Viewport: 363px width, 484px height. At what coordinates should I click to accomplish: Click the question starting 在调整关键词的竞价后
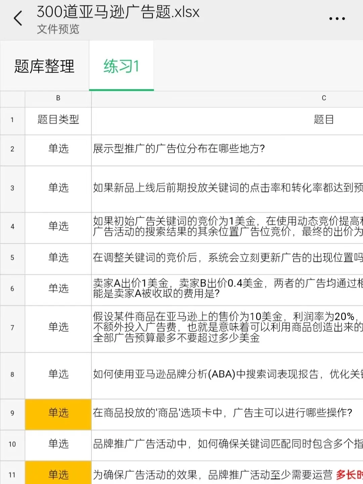click(227, 258)
